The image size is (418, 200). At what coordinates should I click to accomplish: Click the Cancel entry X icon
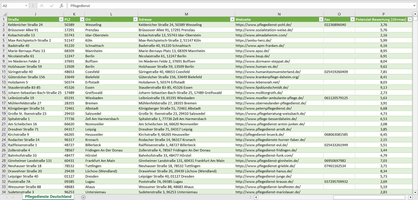(x=42, y=6)
